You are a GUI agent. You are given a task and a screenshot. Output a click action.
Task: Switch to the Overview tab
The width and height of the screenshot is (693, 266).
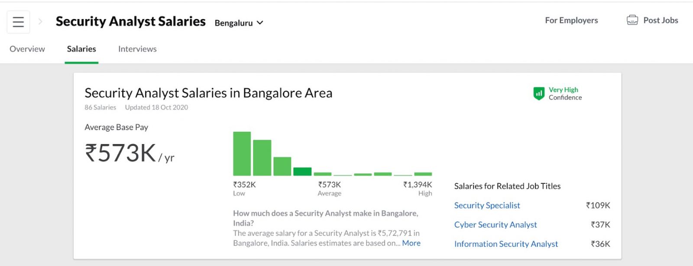pos(27,49)
